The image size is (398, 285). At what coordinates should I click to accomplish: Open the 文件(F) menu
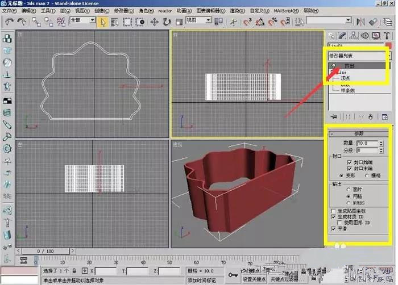(x=10, y=11)
